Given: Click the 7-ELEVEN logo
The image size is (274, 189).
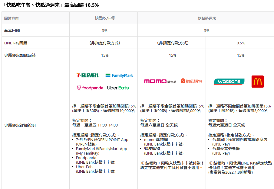Looking at the screenshot, I should point(88,75).
